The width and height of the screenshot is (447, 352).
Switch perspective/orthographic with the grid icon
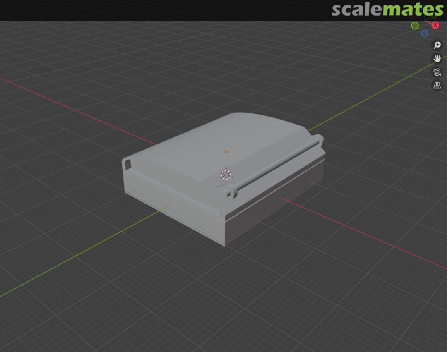click(x=437, y=86)
